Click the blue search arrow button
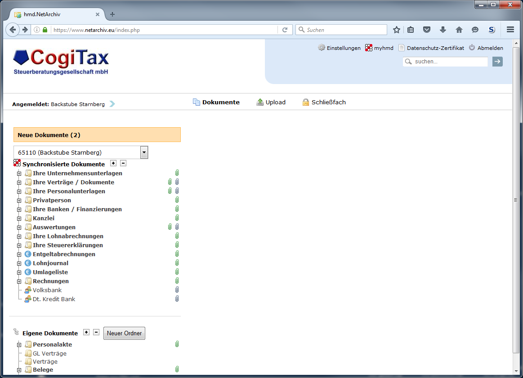The image size is (523, 378). tap(497, 61)
